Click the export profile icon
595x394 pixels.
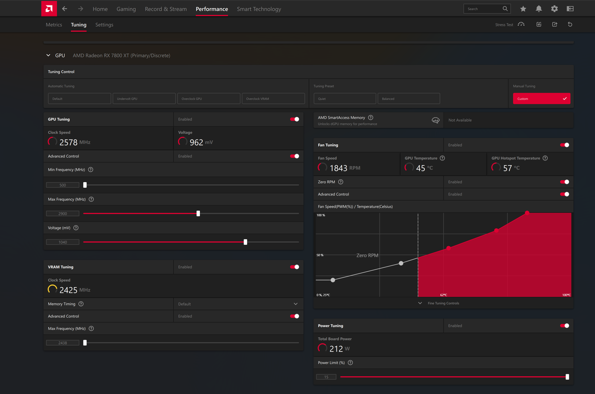(555, 24)
